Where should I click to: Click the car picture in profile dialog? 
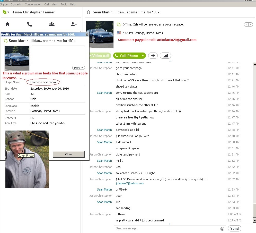click(x=17, y=58)
